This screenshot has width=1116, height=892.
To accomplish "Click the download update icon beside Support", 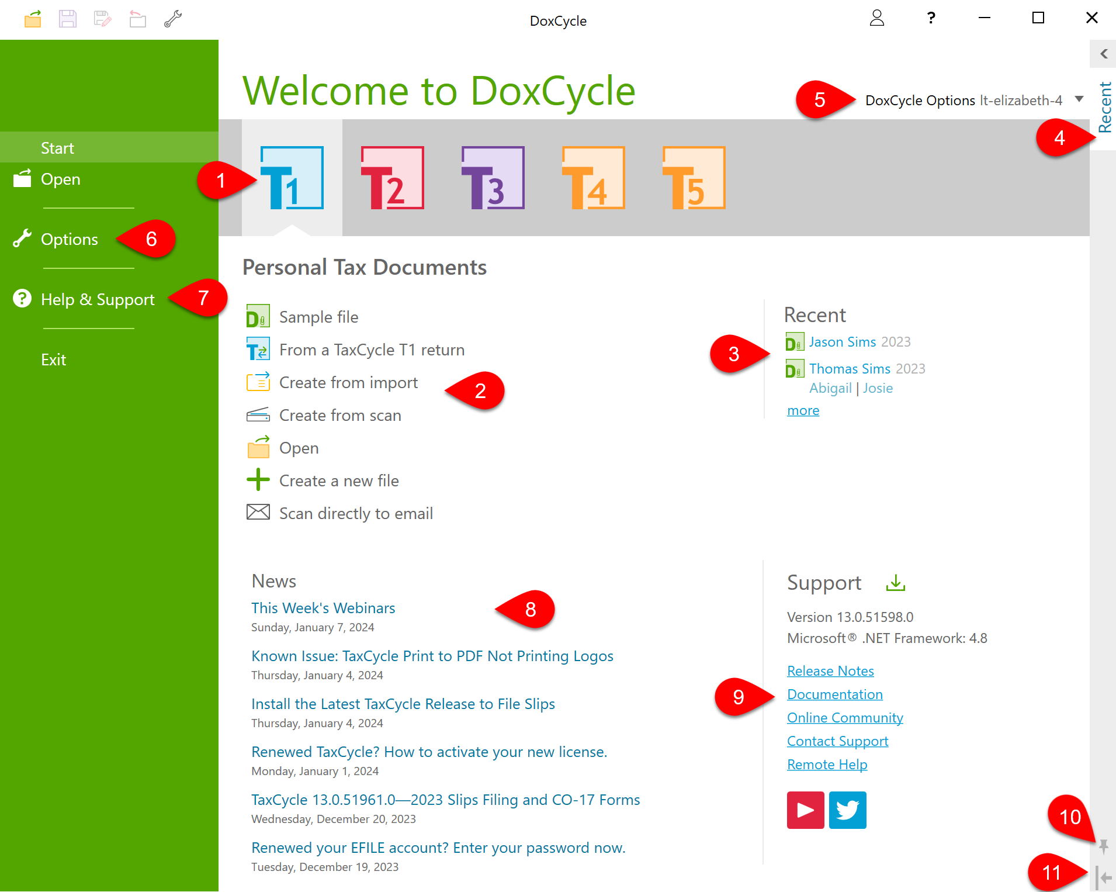I will click(x=895, y=582).
